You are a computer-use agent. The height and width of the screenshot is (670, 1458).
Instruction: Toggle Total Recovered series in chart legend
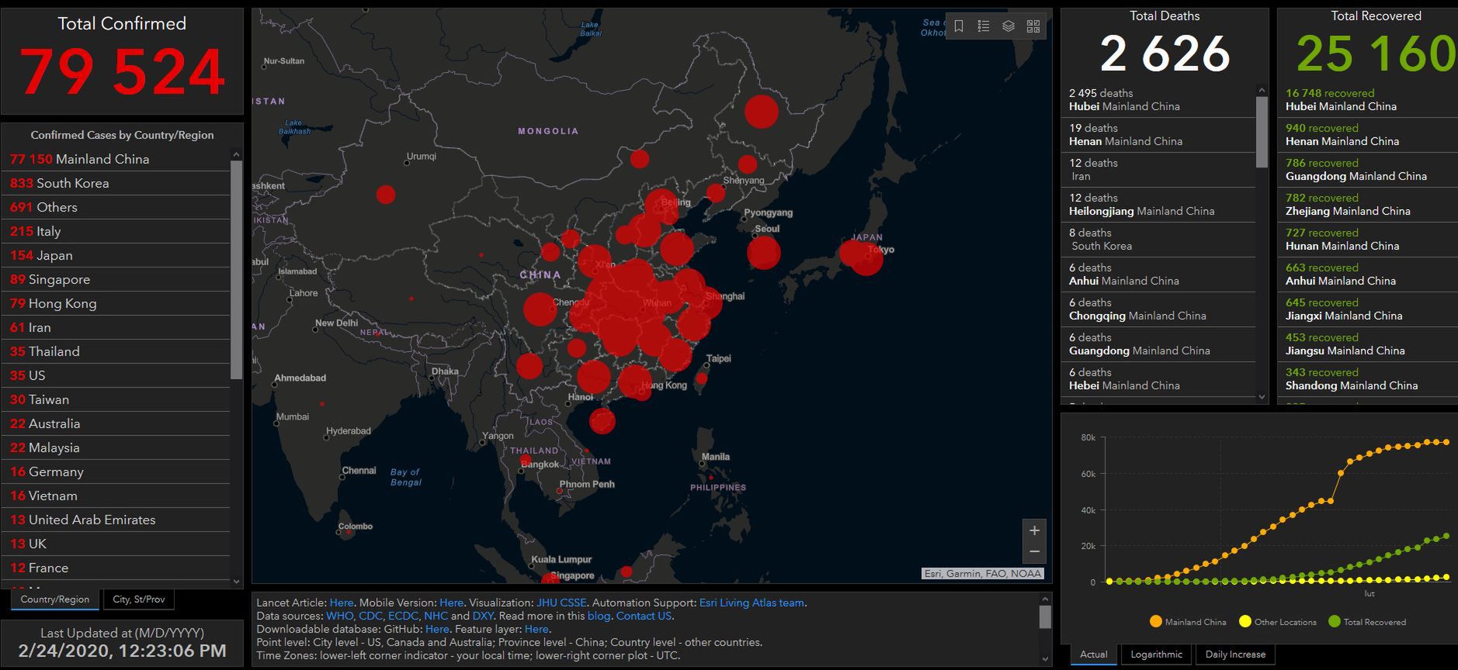click(x=1367, y=622)
